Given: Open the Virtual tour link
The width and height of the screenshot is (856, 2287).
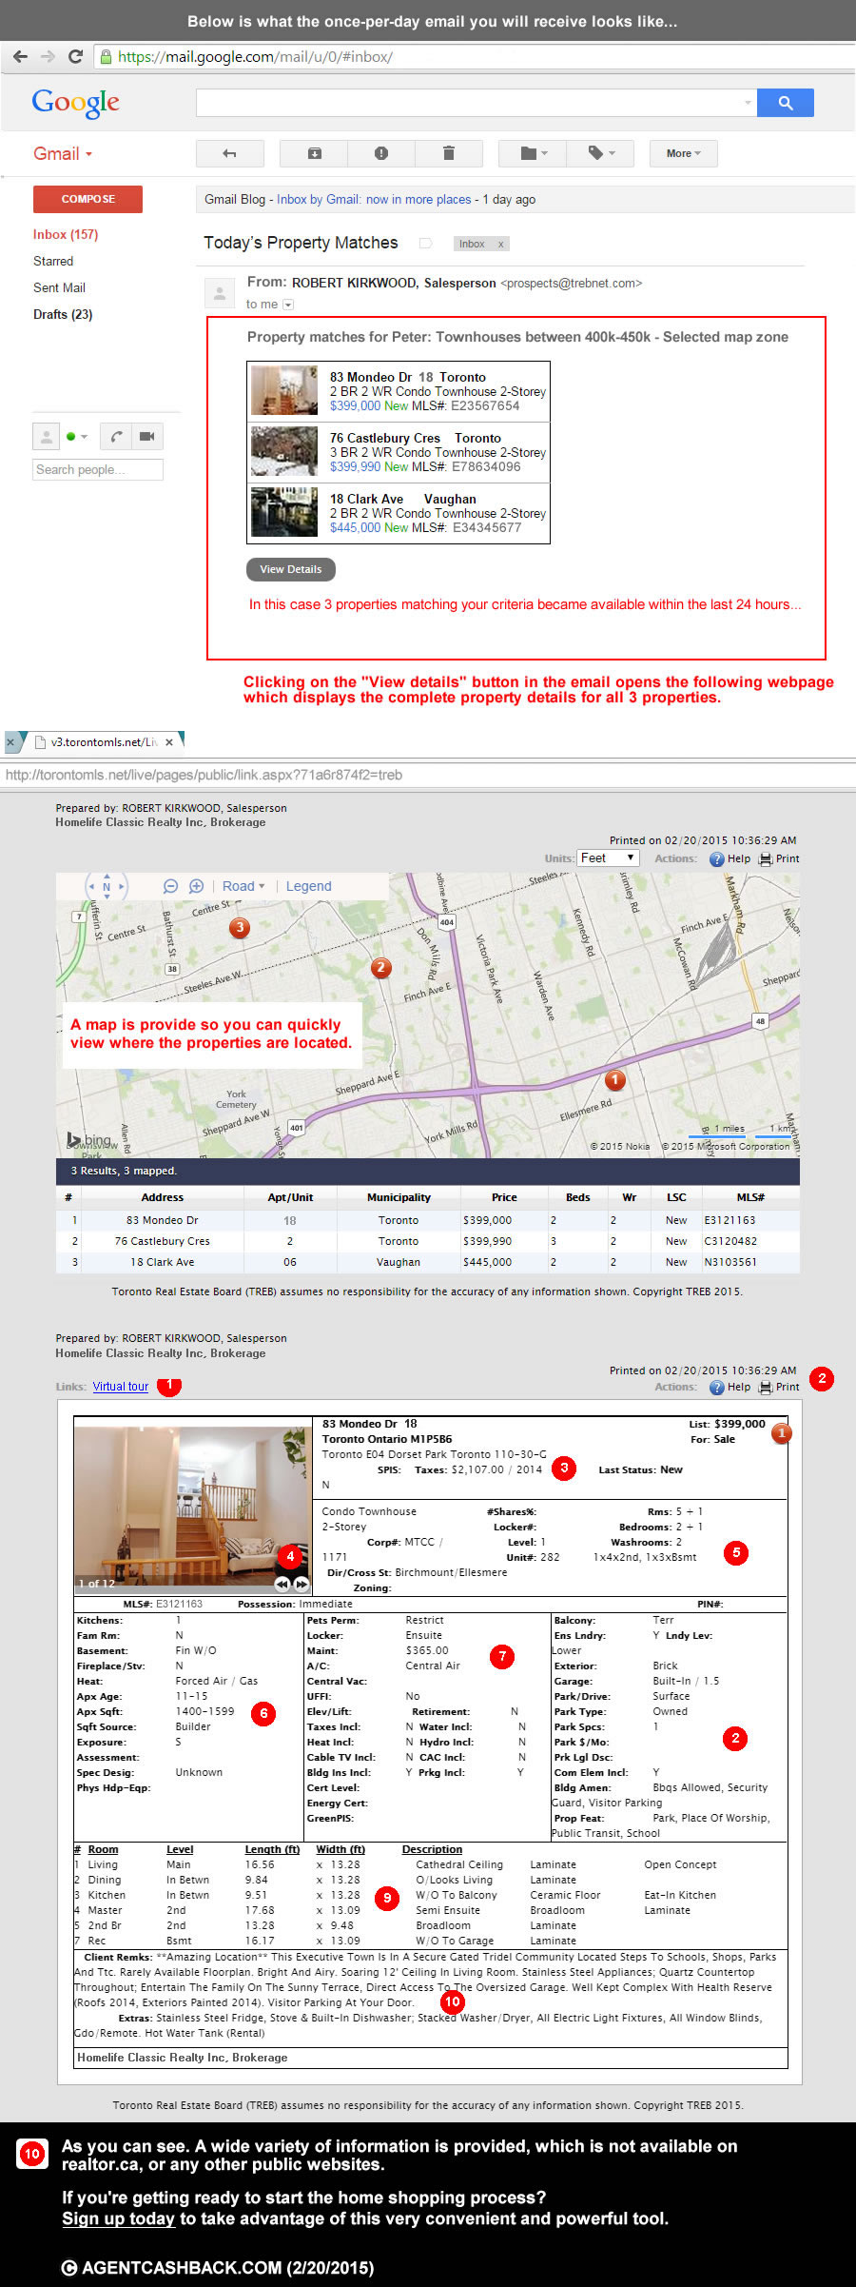Looking at the screenshot, I should pos(121,1387).
